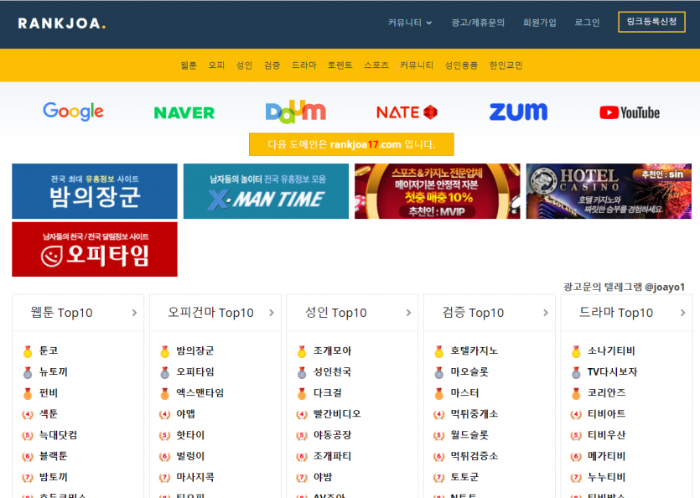Open the Daum logo link
700x498 pixels.
click(x=296, y=112)
